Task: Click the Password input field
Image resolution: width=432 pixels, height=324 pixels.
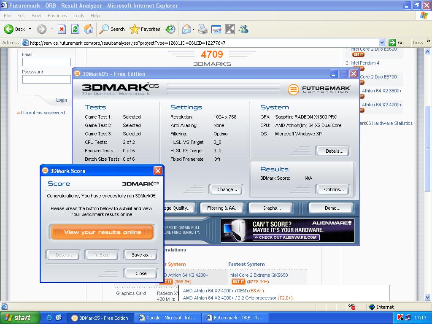Action: [46, 79]
